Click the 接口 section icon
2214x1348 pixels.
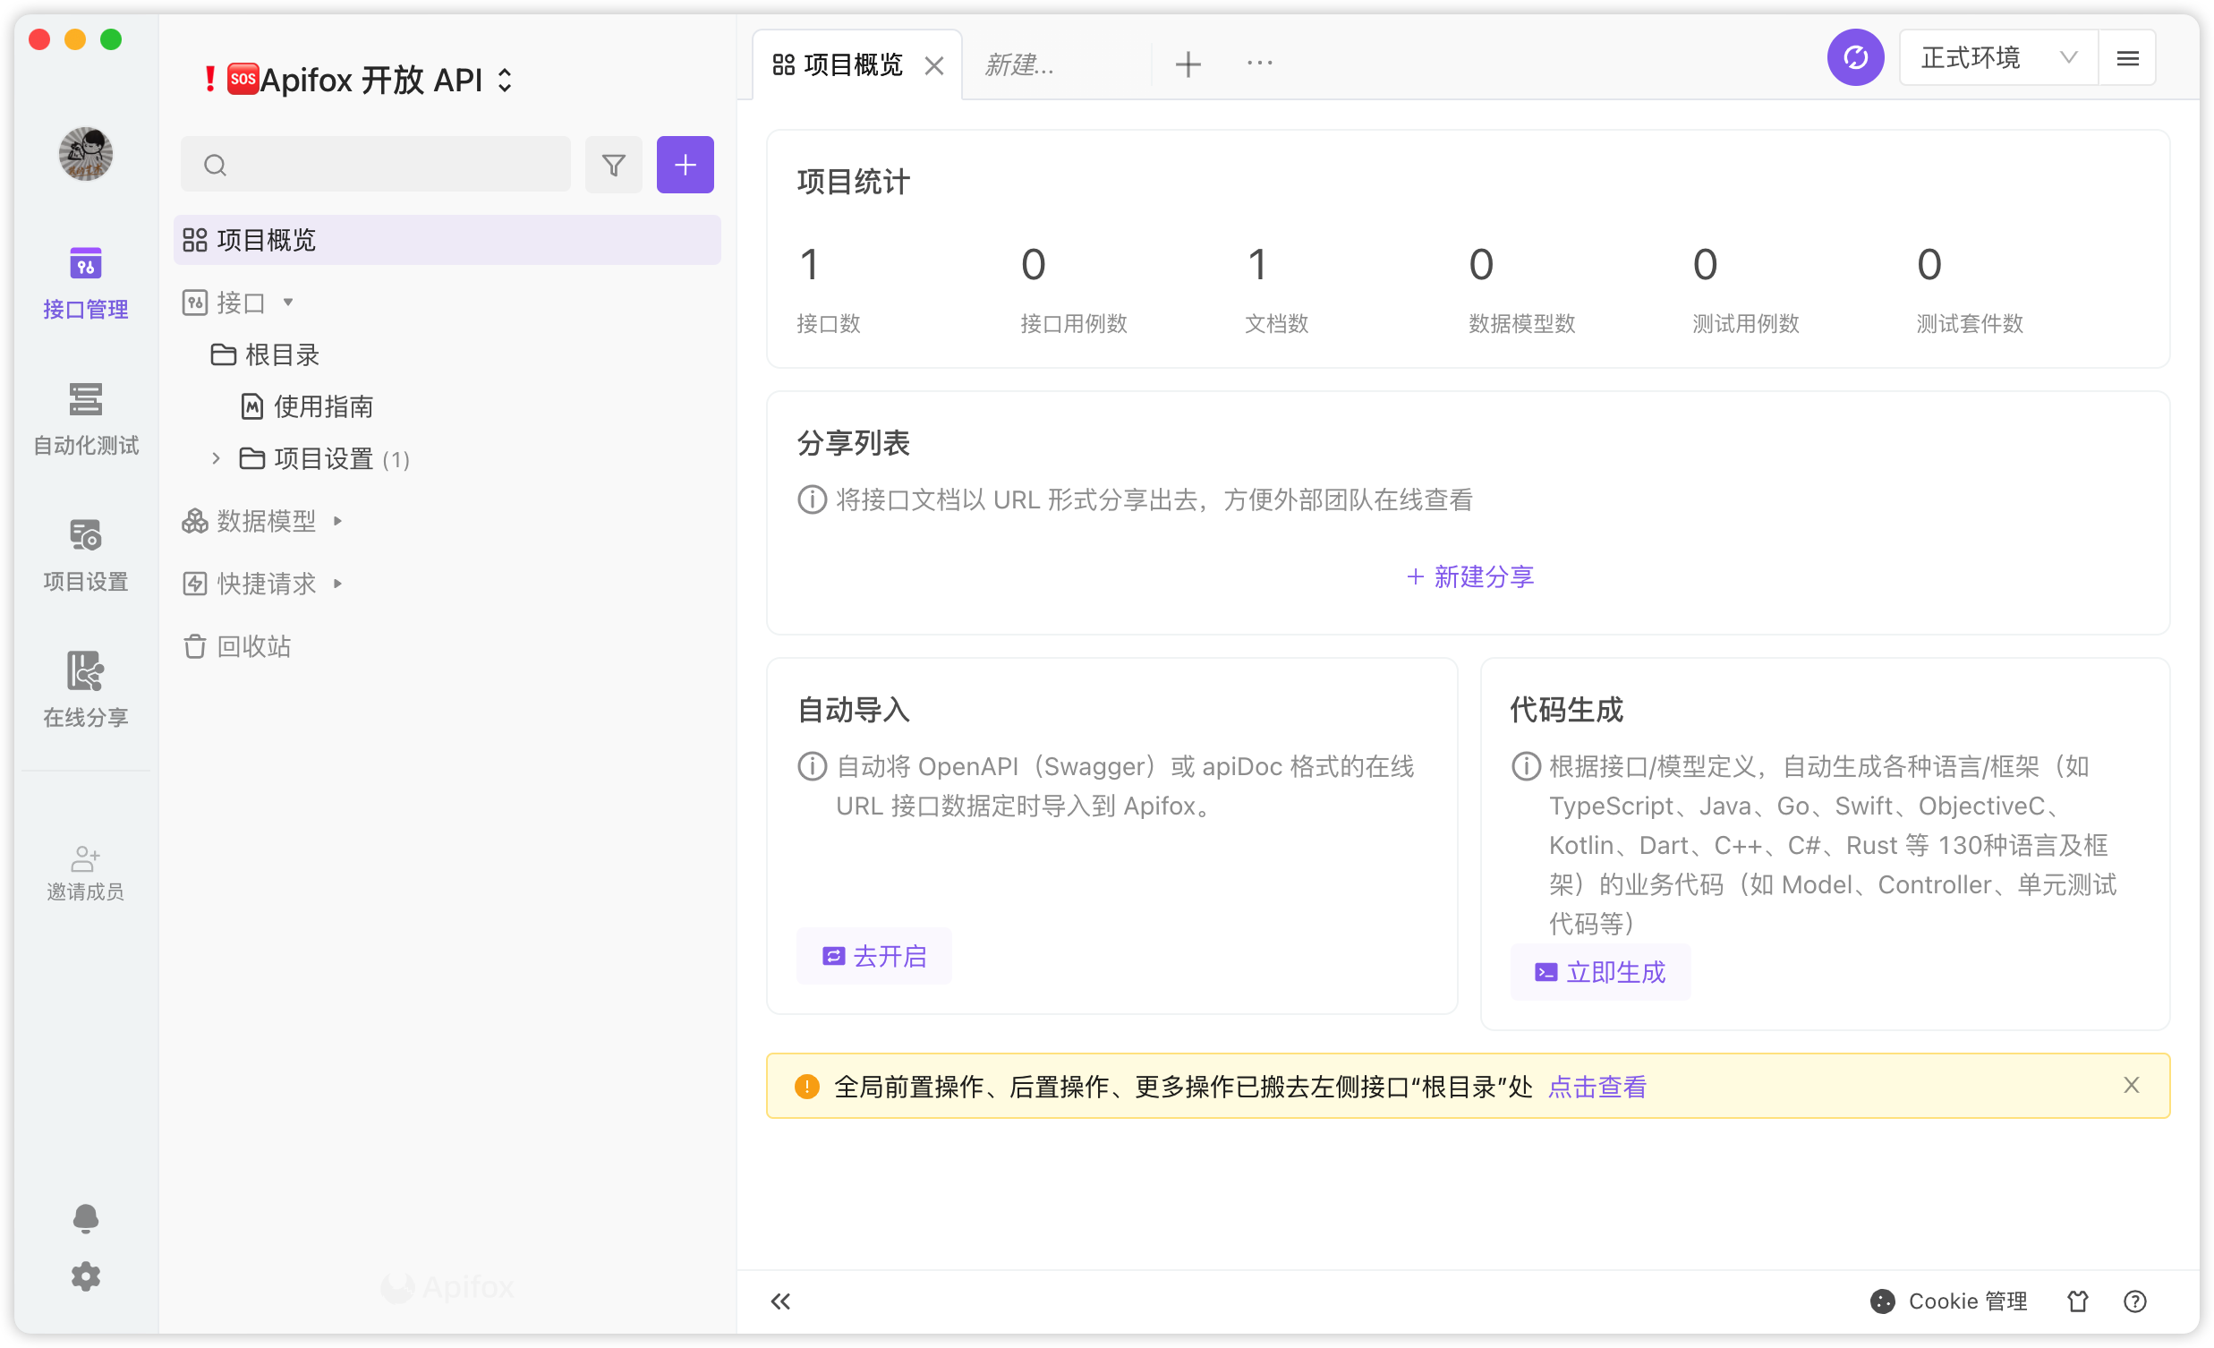pos(195,303)
